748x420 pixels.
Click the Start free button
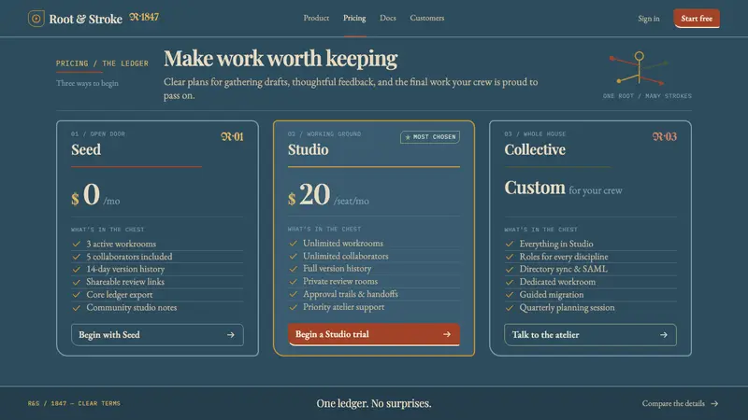[697, 18]
